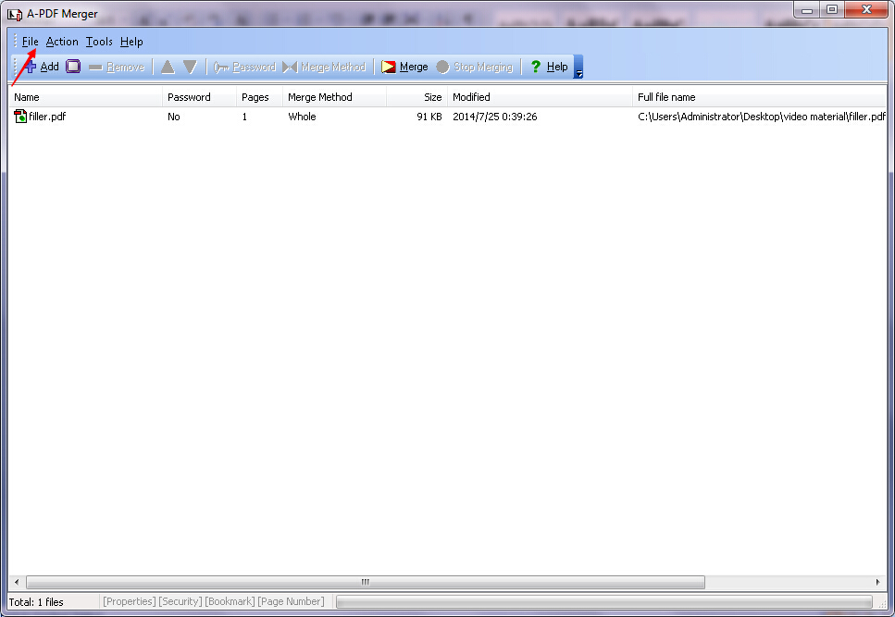This screenshot has width=895, height=617.
Task: Click the green question mark Help button
Action: click(x=549, y=67)
